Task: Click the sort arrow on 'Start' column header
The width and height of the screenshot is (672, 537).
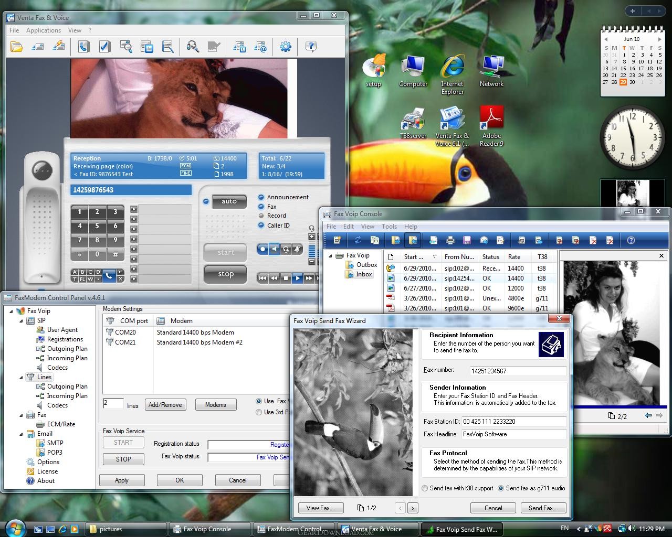Action: 434,257
